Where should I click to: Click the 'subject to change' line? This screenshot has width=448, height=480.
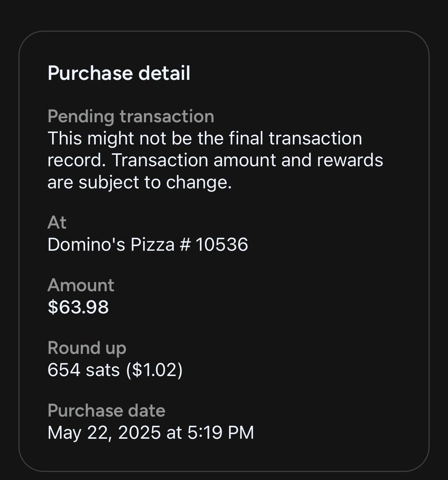140,182
